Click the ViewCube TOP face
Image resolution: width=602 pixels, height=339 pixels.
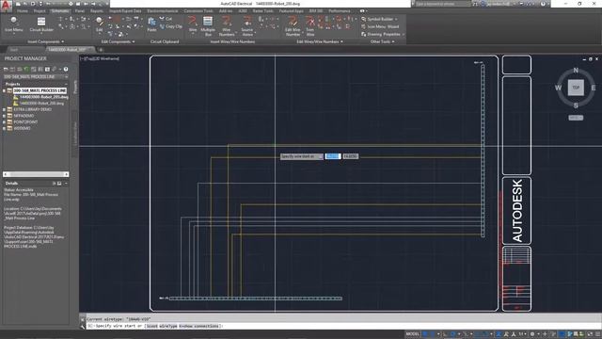(576, 88)
